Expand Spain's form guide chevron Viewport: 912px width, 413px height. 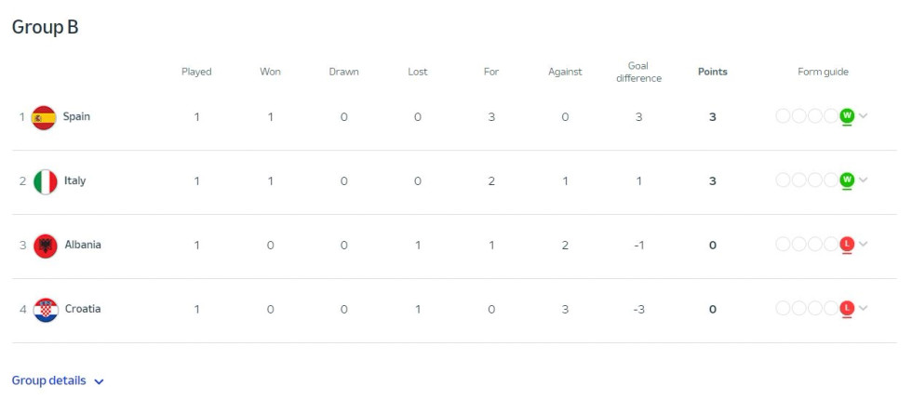point(864,115)
